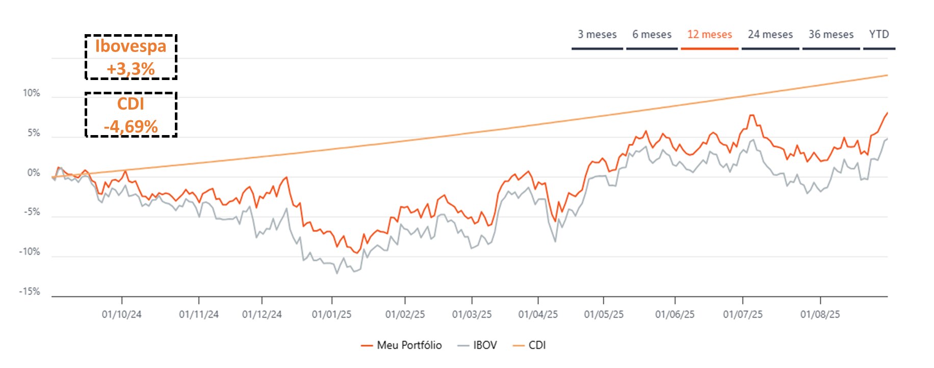This screenshot has height=368, width=934.
Task: Select the 3 meses period tab
Action: point(596,34)
